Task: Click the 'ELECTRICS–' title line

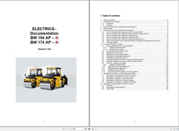Action: [44, 29]
